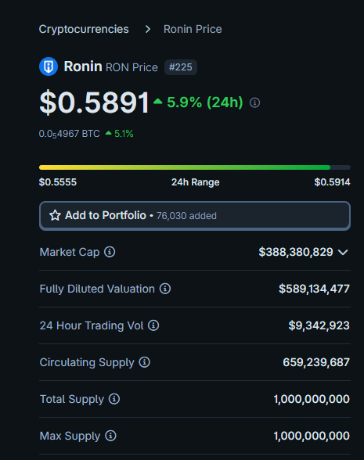
Task: Click the 659,239,687 circulating supply value
Action: point(316,362)
